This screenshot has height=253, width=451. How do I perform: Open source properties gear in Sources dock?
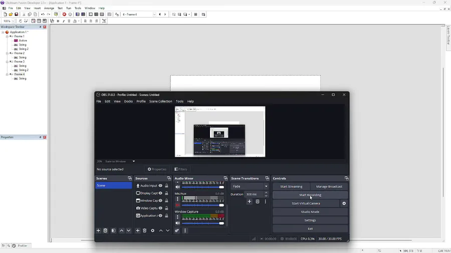coord(153,230)
